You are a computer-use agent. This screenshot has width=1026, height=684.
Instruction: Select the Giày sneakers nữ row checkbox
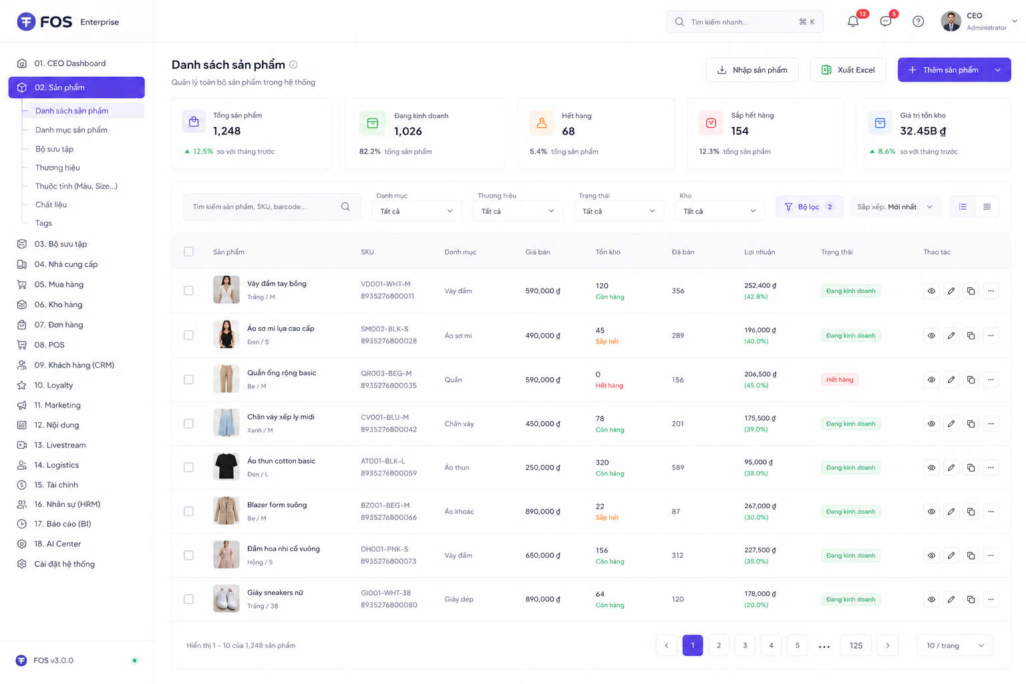(x=188, y=599)
